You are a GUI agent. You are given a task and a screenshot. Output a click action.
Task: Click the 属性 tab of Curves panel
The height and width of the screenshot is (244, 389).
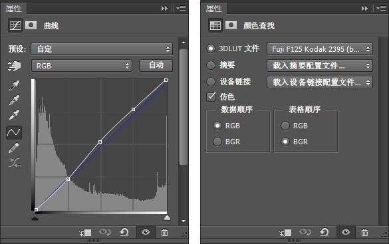tap(14, 9)
